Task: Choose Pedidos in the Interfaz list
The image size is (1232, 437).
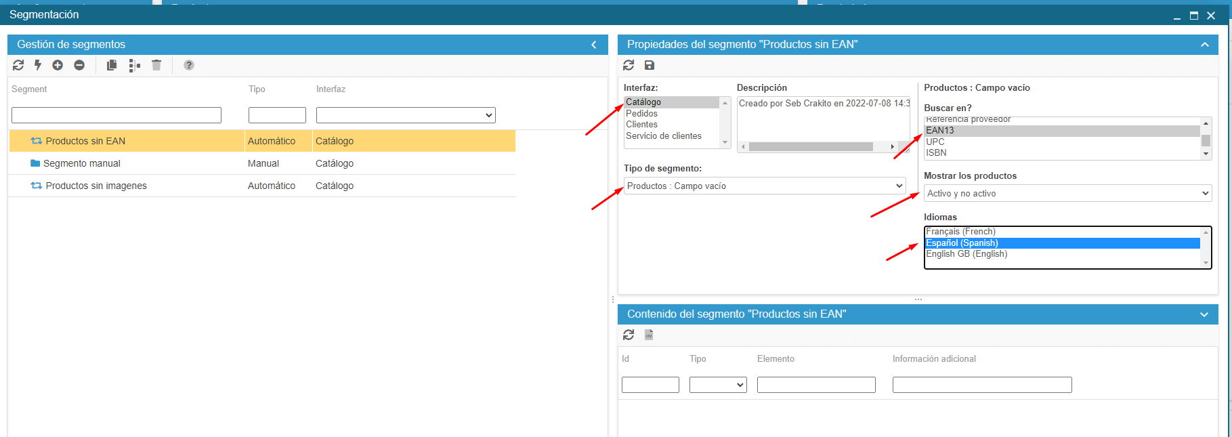Action: pyautogui.click(x=642, y=113)
